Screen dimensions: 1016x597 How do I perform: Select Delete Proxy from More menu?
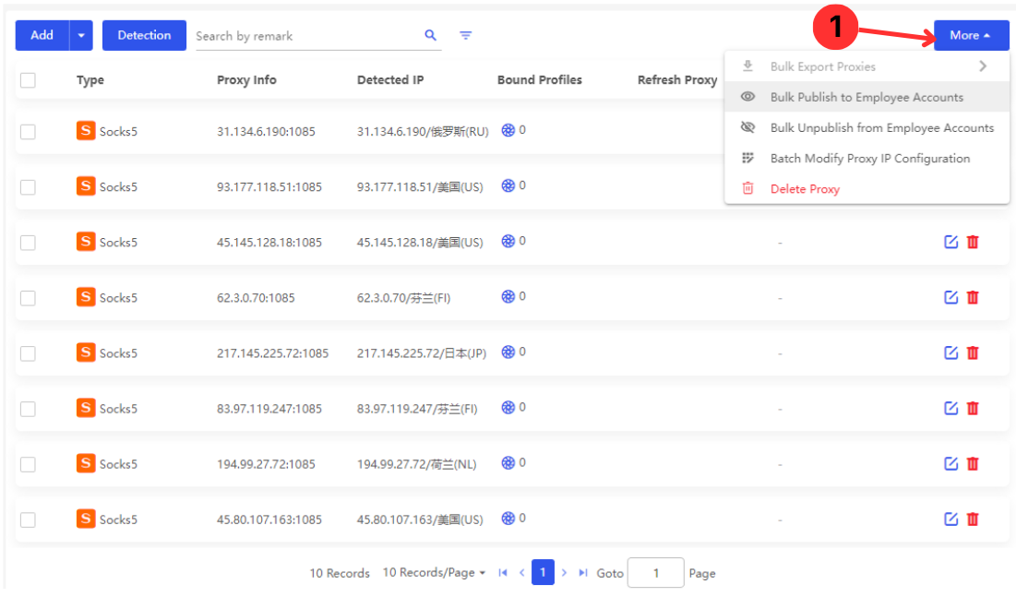(x=867, y=188)
